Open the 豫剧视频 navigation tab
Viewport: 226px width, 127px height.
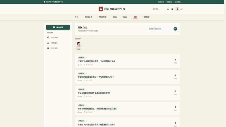(x=103, y=17)
